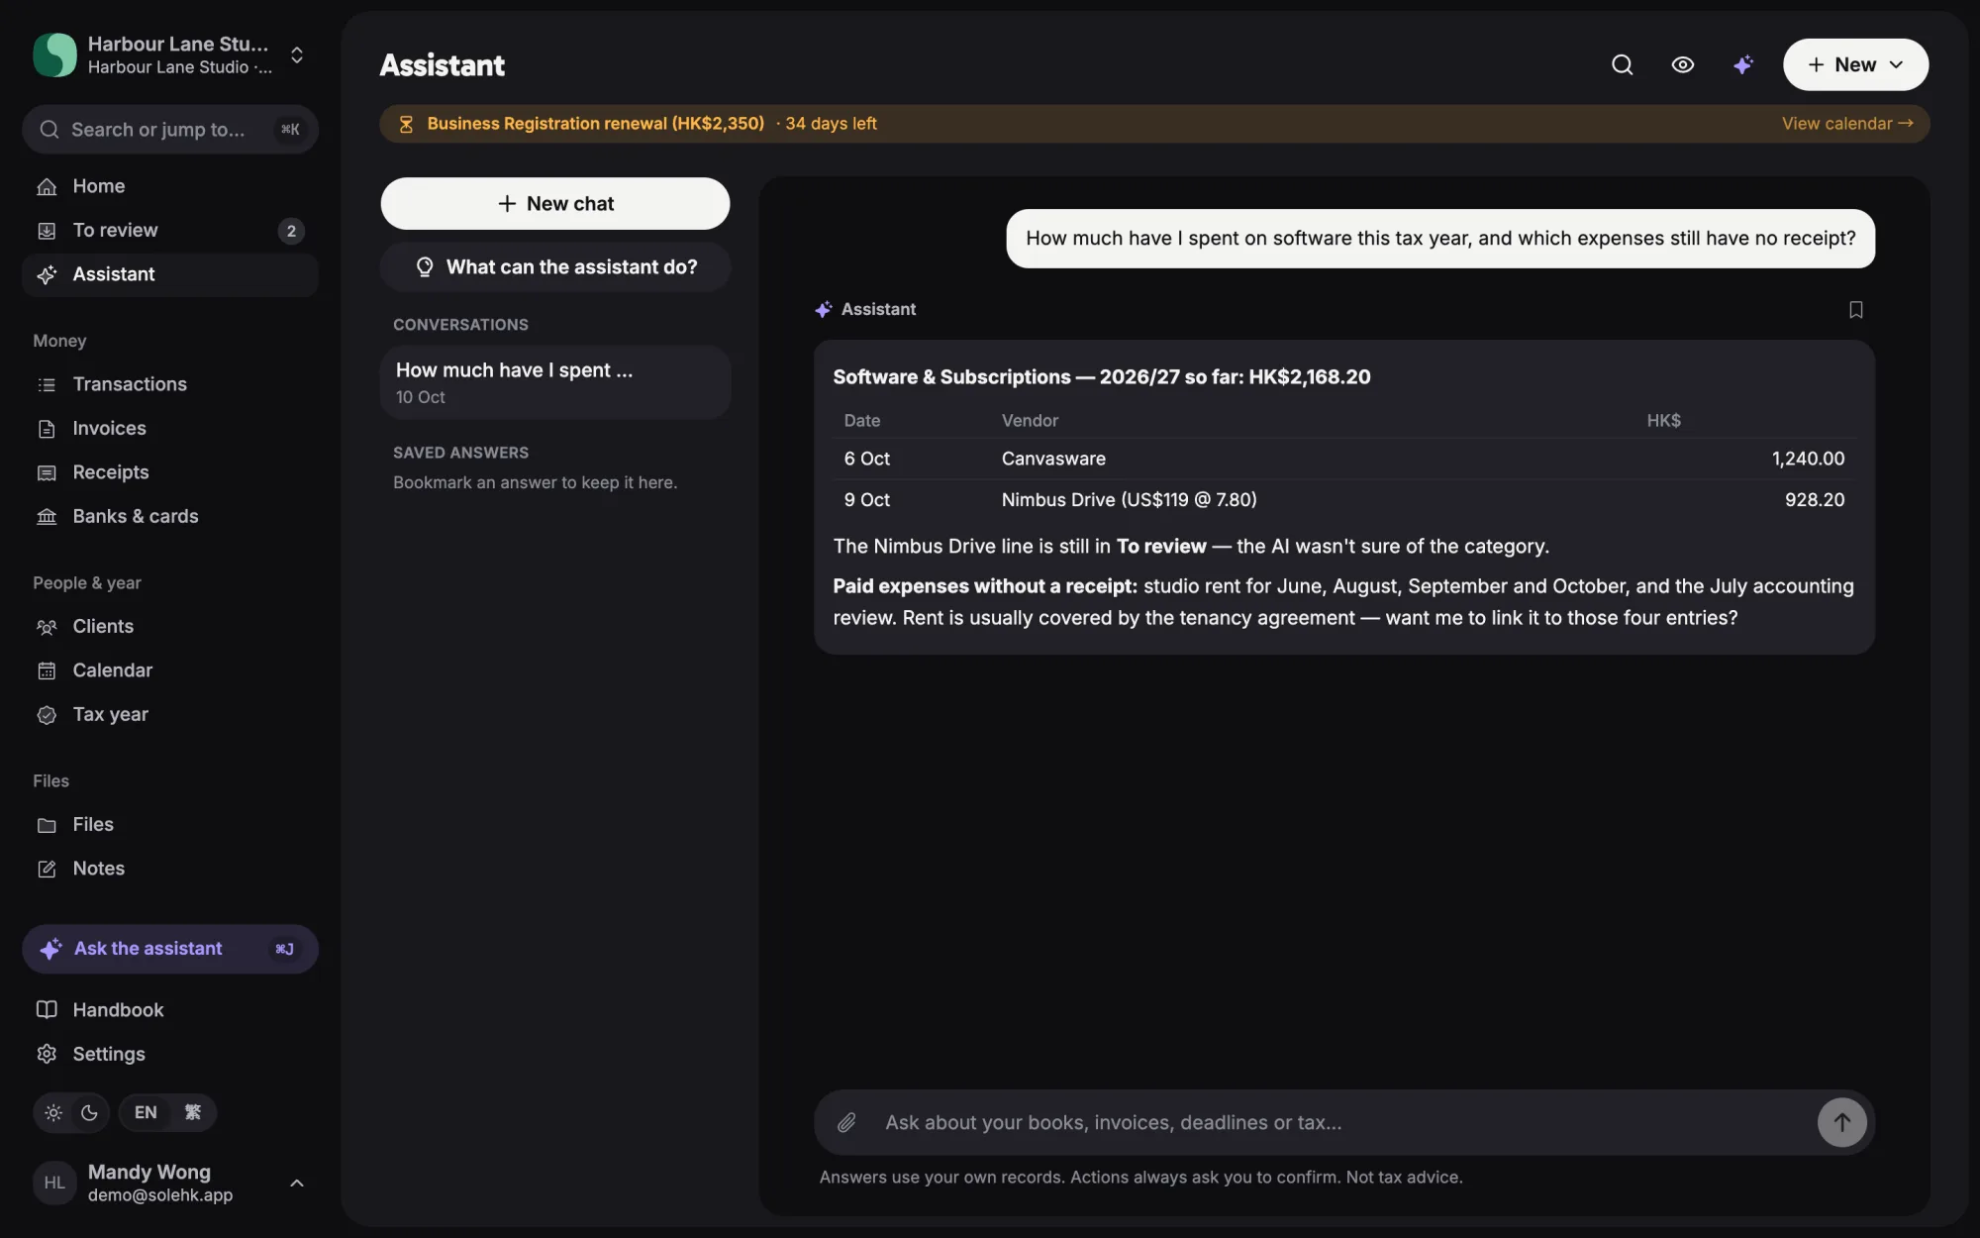The height and width of the screenshot is (1238, 1980).
Task: Open the How much have I spent conversation
Action: (x=555, y=382)
